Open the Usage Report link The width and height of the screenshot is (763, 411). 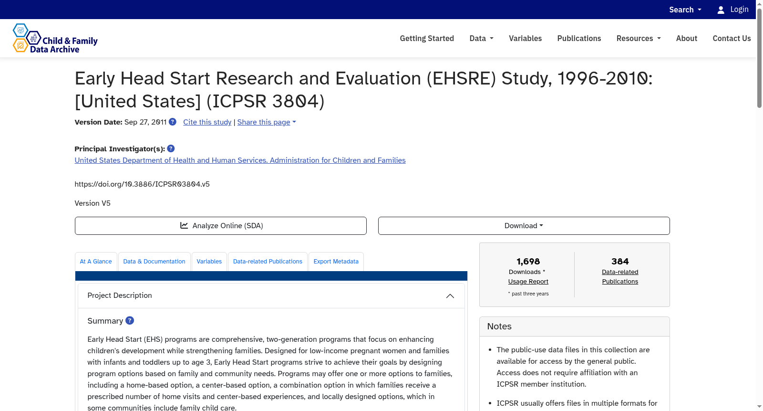(x=528, y=282)
